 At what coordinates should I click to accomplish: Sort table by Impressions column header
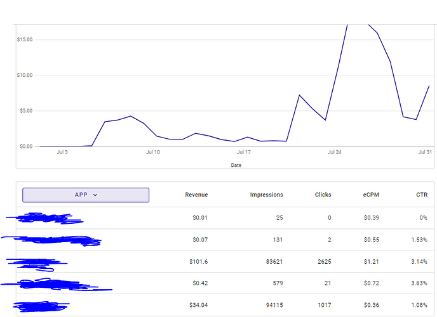coord(266,195)
